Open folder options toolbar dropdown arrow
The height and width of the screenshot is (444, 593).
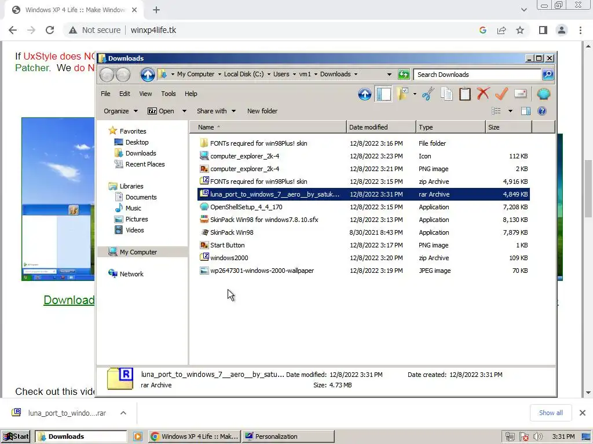pos(415,94)
